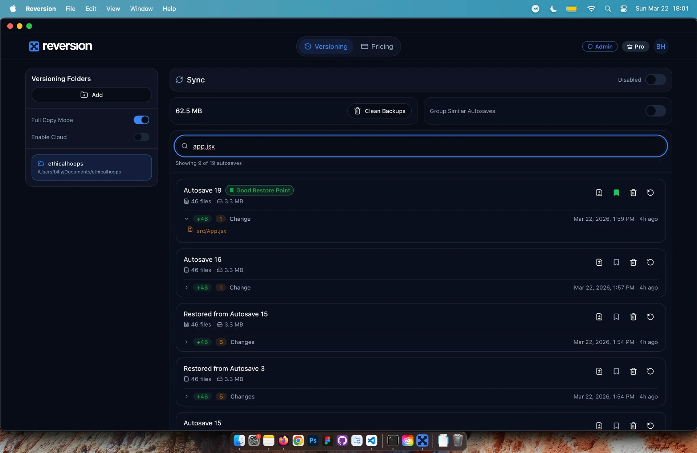Restore the 'Restored from Autosave 15' entry
This screenshot has width=697, height=453.
[650, 317]
